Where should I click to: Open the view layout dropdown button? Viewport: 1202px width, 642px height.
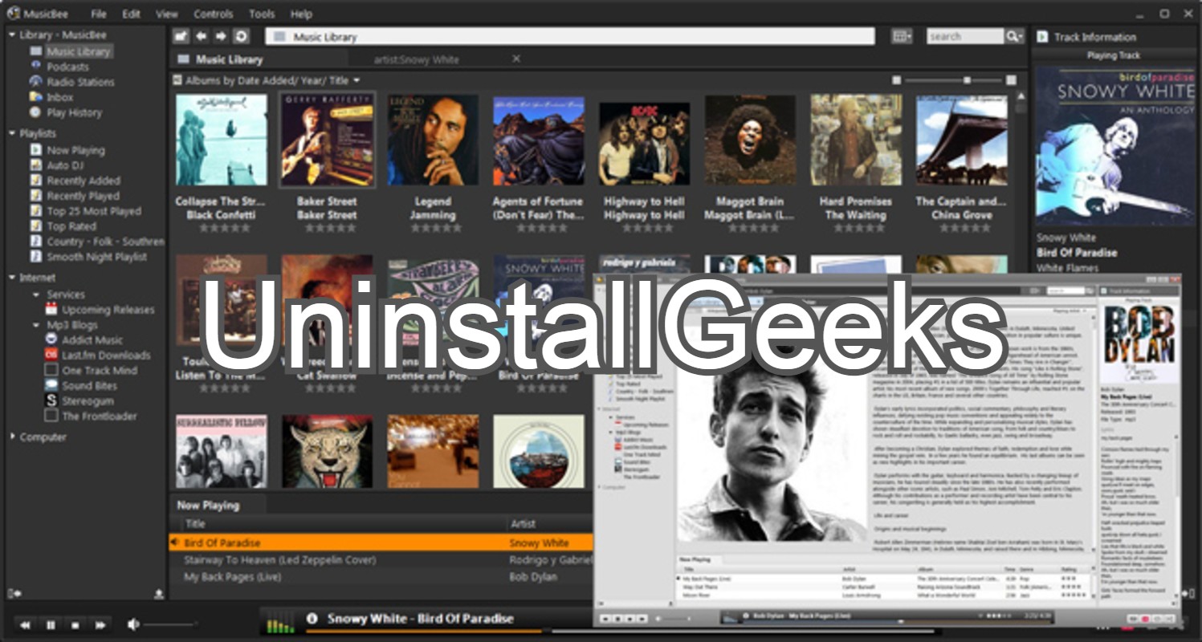coord(903,36)
